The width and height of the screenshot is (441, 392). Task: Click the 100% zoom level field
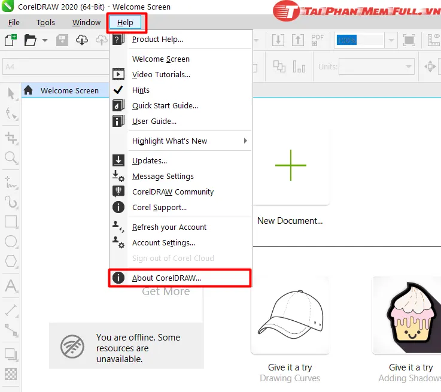point(359,40)
